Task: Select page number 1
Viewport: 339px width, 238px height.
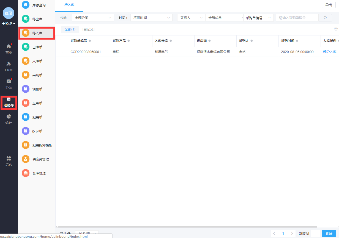Action: tap(283, 234)
